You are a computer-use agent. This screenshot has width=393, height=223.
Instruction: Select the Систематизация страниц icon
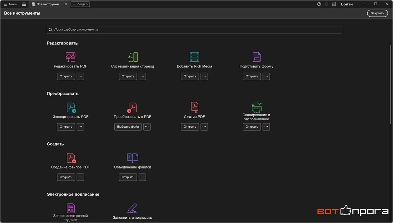tap(133, 57)
